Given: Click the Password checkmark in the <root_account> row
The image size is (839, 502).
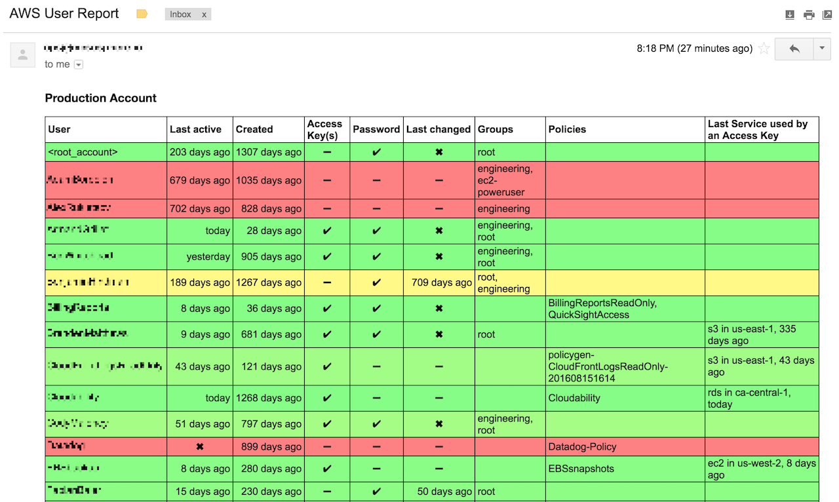Looking at the screenshot, I should coord(376,152).
